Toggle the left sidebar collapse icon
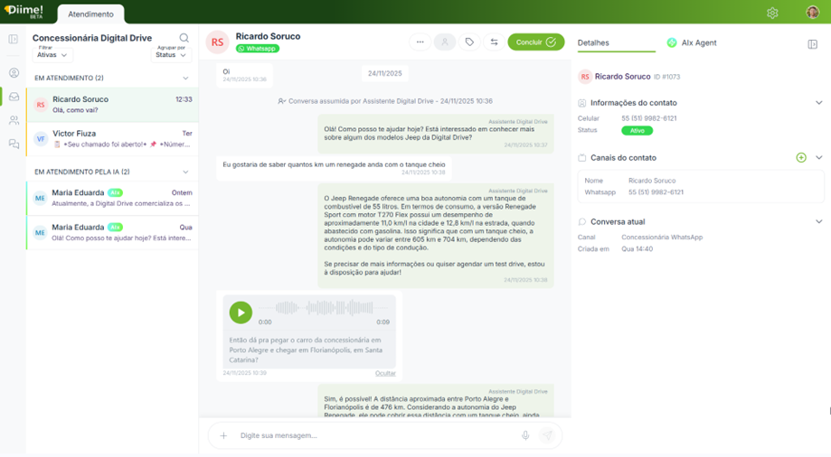Image resolution: width=831 pixels, height=457 pixels. click(x=14, y=39)
